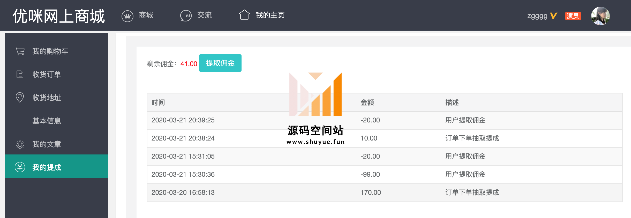Viewport: 631px width, 218px height.
Task: Click the timestamp 2020-03-21 15:30:36
Action: [183, 174]
